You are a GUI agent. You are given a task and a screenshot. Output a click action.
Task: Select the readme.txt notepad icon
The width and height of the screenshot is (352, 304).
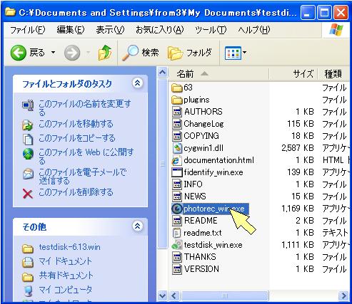tap(176, 233)
